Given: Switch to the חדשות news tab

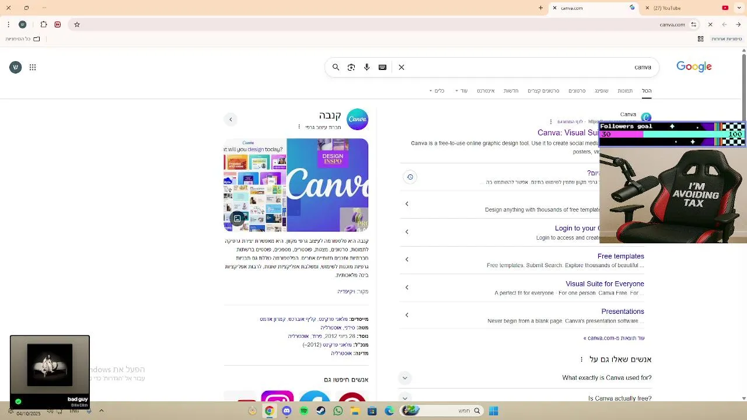Looking at the screenshot, I should pyautogui.click(x=511, y=91).
